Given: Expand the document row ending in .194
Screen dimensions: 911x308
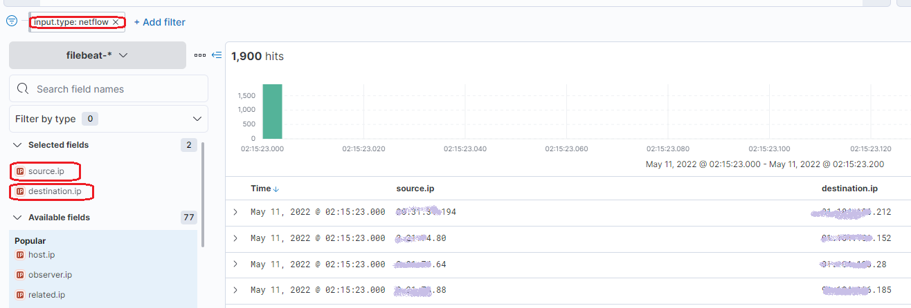Looking at the screenshot, I should 235,212.
